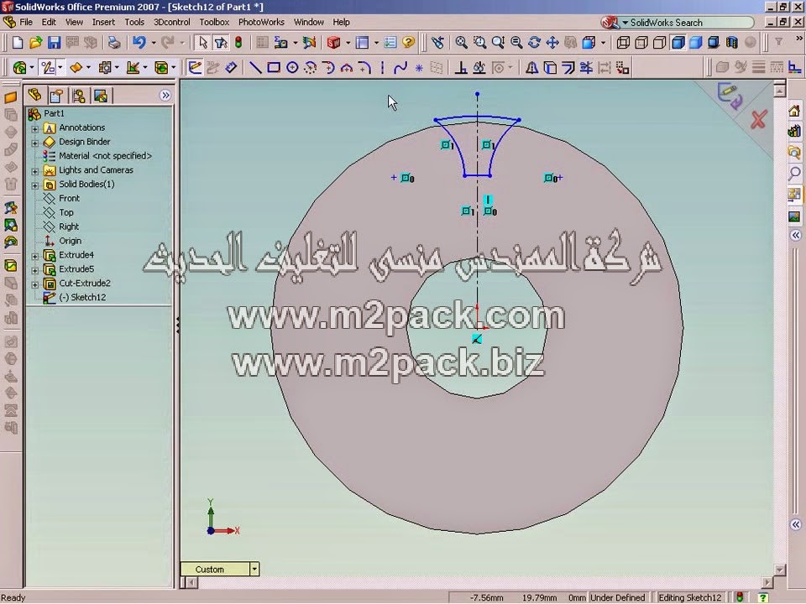Screen dimensions: 806x604
Task: Click the Sketch pencil tool
Action: pos(195,68)
